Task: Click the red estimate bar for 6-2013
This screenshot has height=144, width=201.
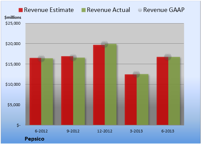Action: 162,91
